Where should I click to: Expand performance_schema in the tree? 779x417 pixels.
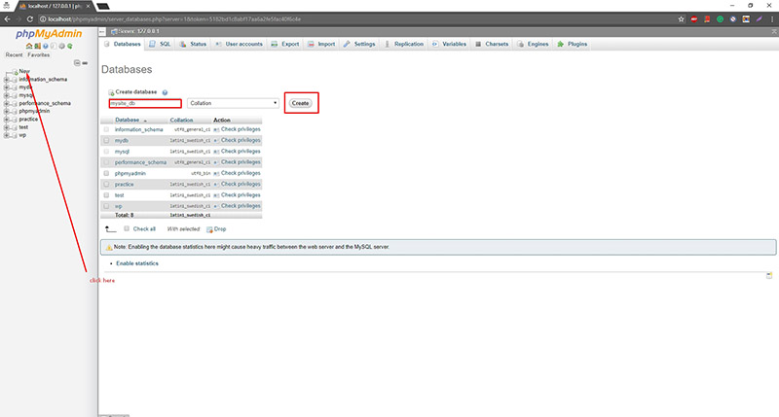coord(7,103)
